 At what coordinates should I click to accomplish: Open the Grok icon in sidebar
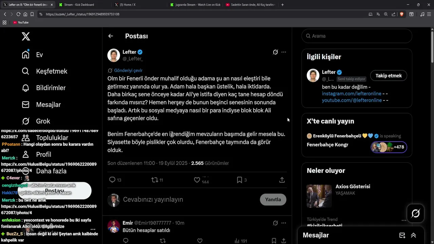[25, 121]
